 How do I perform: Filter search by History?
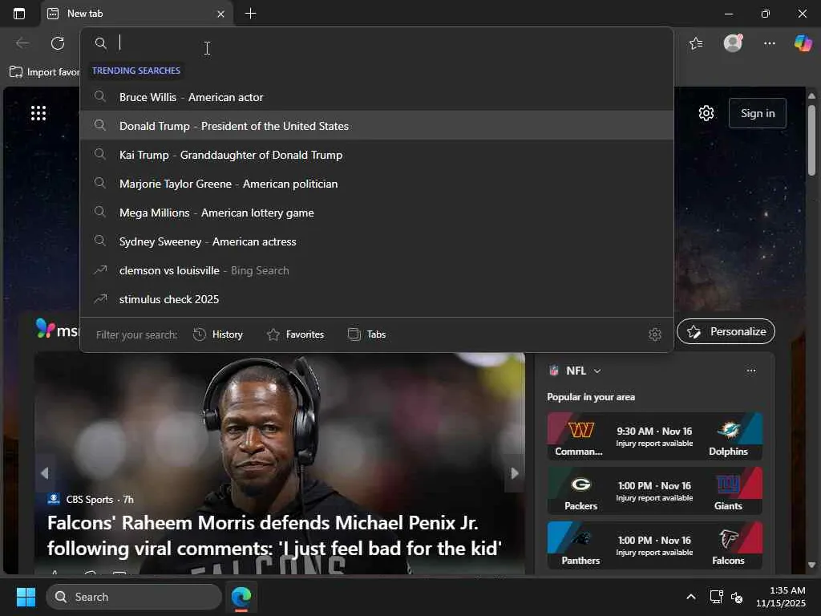tap(218, 334)
